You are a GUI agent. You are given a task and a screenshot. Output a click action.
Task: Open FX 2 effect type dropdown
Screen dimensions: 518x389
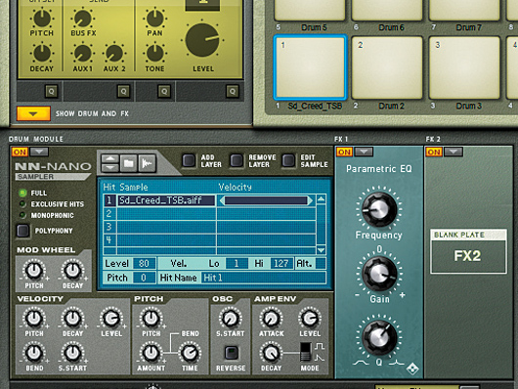453,152
